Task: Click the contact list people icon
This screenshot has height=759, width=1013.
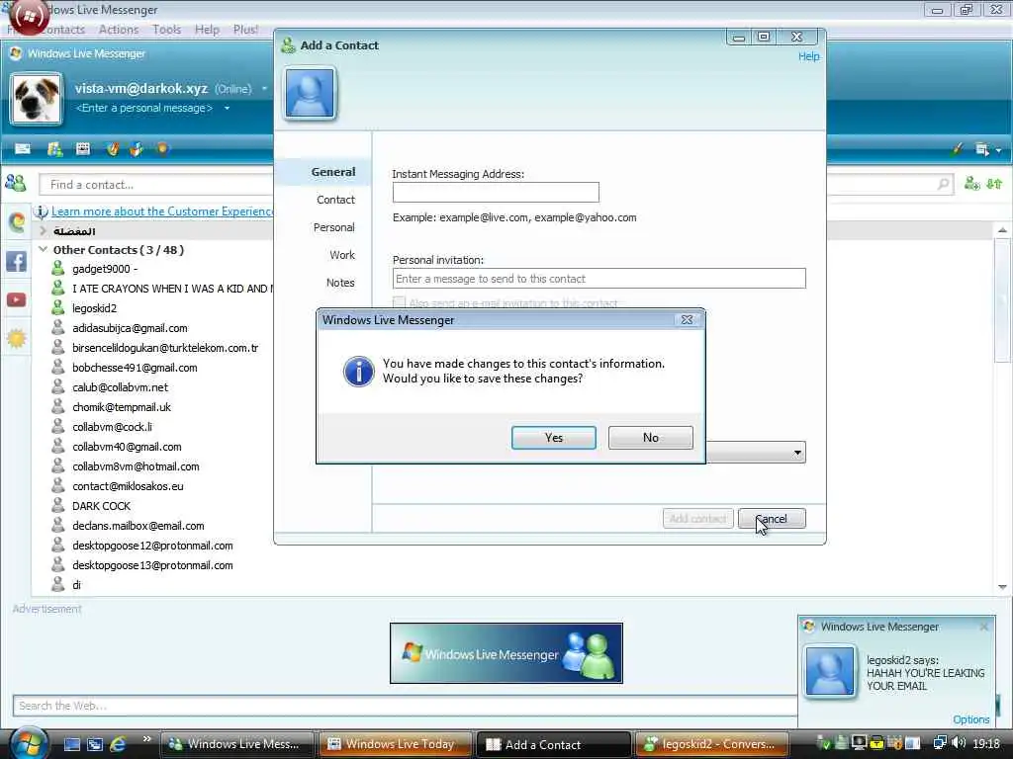Action: tap(16, 183)
